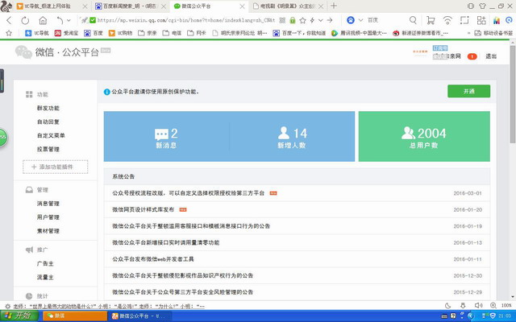Click the go forward arrow in address bar

coord(330,20)
